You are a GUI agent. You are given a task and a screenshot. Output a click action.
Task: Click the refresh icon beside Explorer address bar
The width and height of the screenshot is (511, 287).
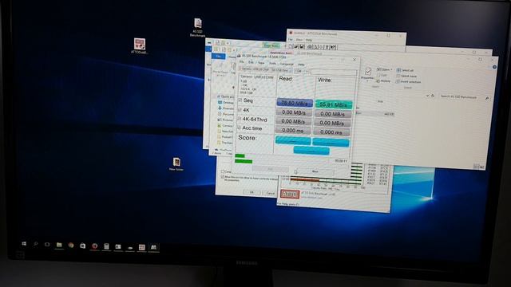click(x=433, y=96)
